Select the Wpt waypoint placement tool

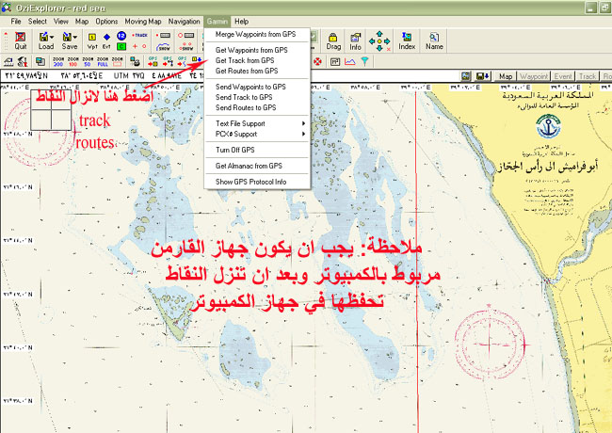point(91,40)
